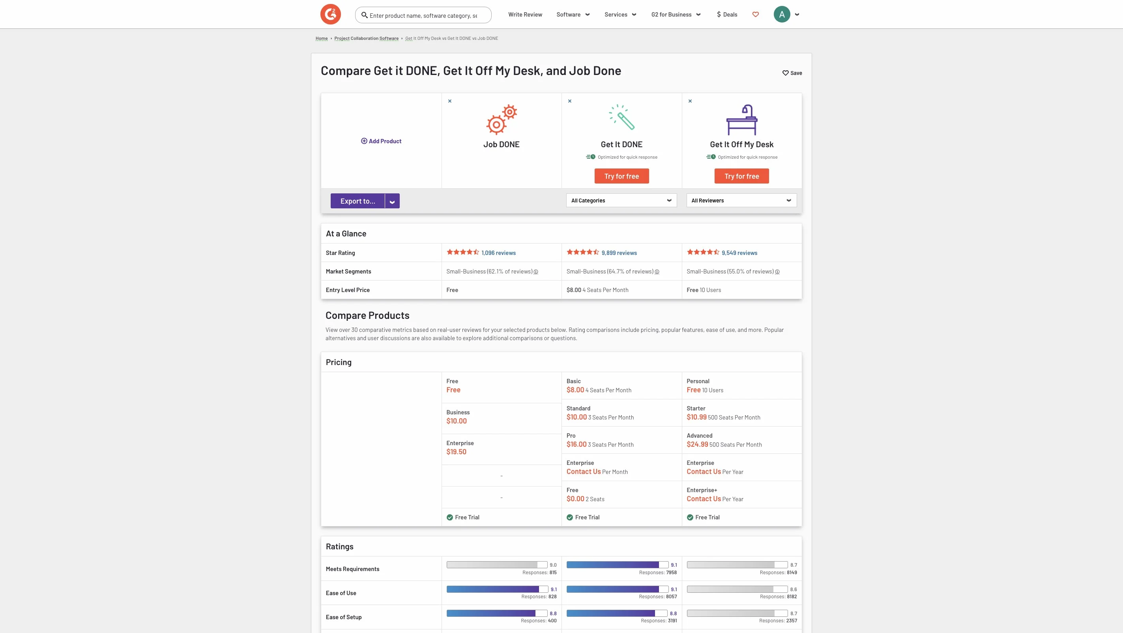Viewport: 1123px width, 633px height.
Task: Click Save comparison button
Action: pos(792,73)
